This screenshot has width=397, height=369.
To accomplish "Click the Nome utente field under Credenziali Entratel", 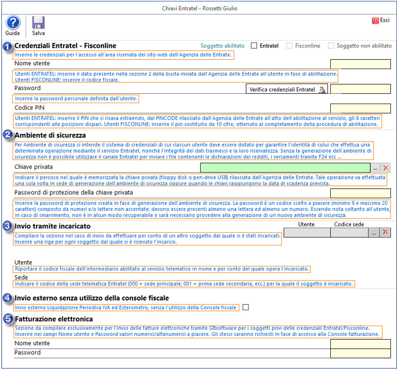I will click(360, 64).
